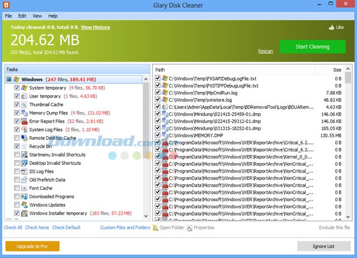Viewport: 357px width, 258px height.
Task: Click the Error Report Files icon
Action: [x=25, y=121]
